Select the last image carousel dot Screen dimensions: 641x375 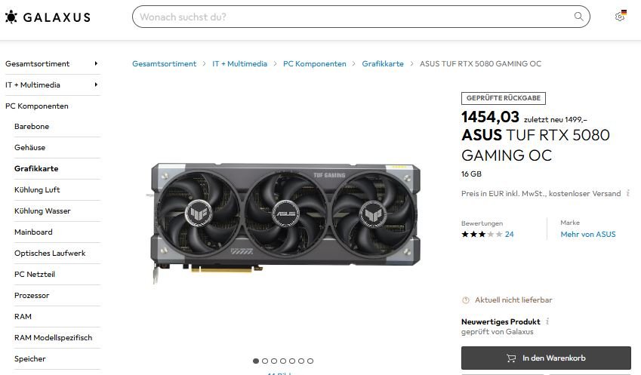(x=310, y=361)
